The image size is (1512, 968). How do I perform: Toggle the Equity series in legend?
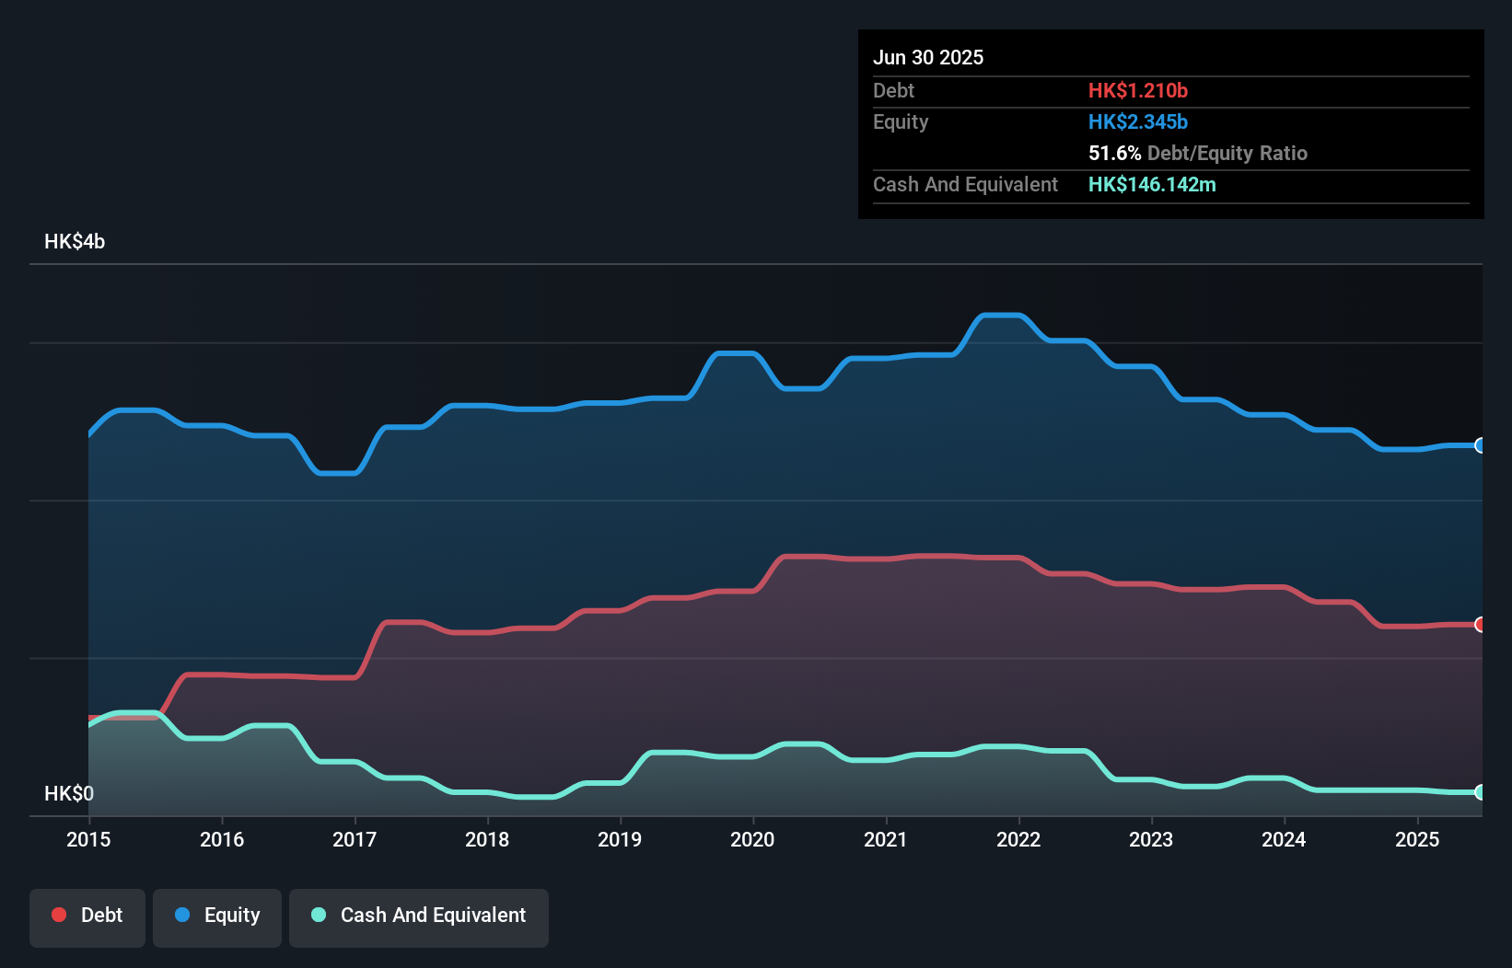[217, 916]
